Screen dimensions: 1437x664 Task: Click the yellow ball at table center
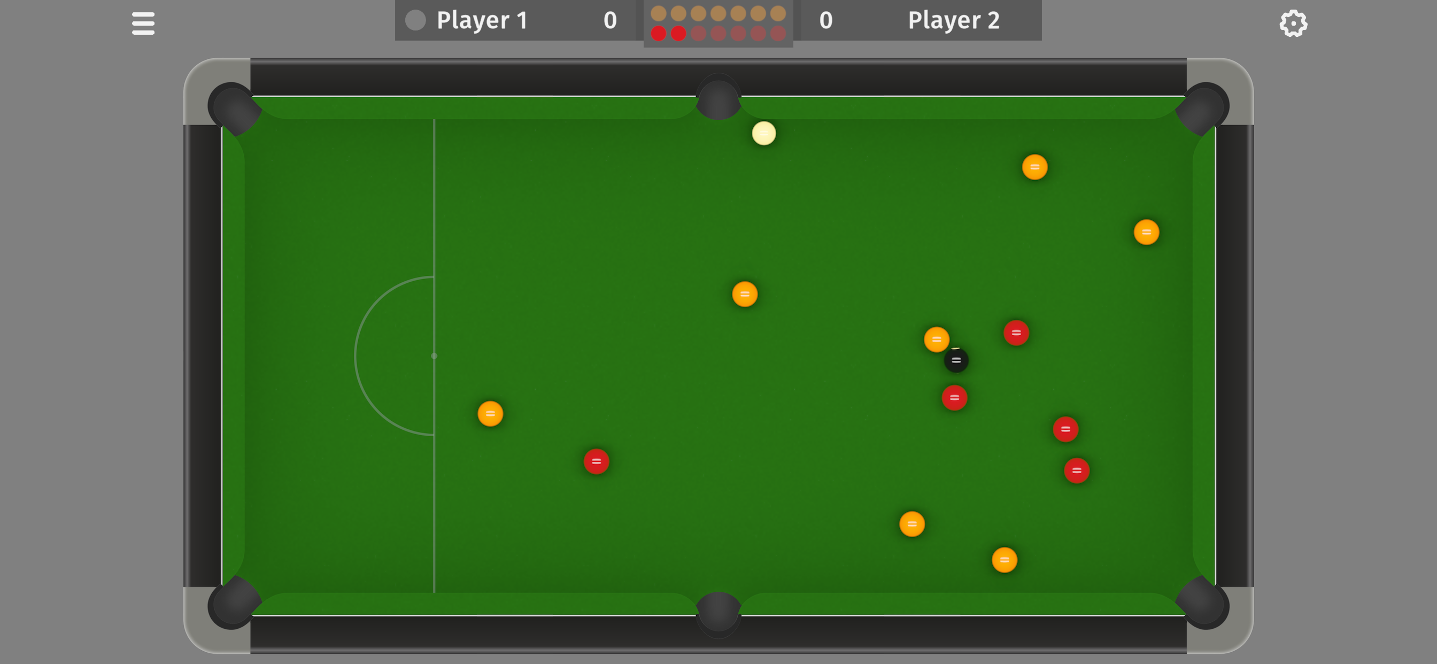pyautogui.click(x=745, y=294)
